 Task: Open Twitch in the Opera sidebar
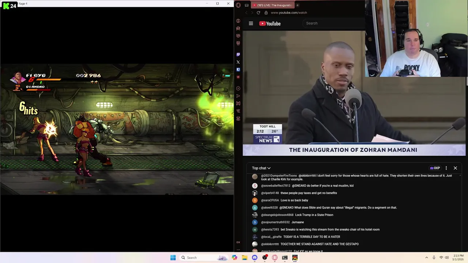238,54
